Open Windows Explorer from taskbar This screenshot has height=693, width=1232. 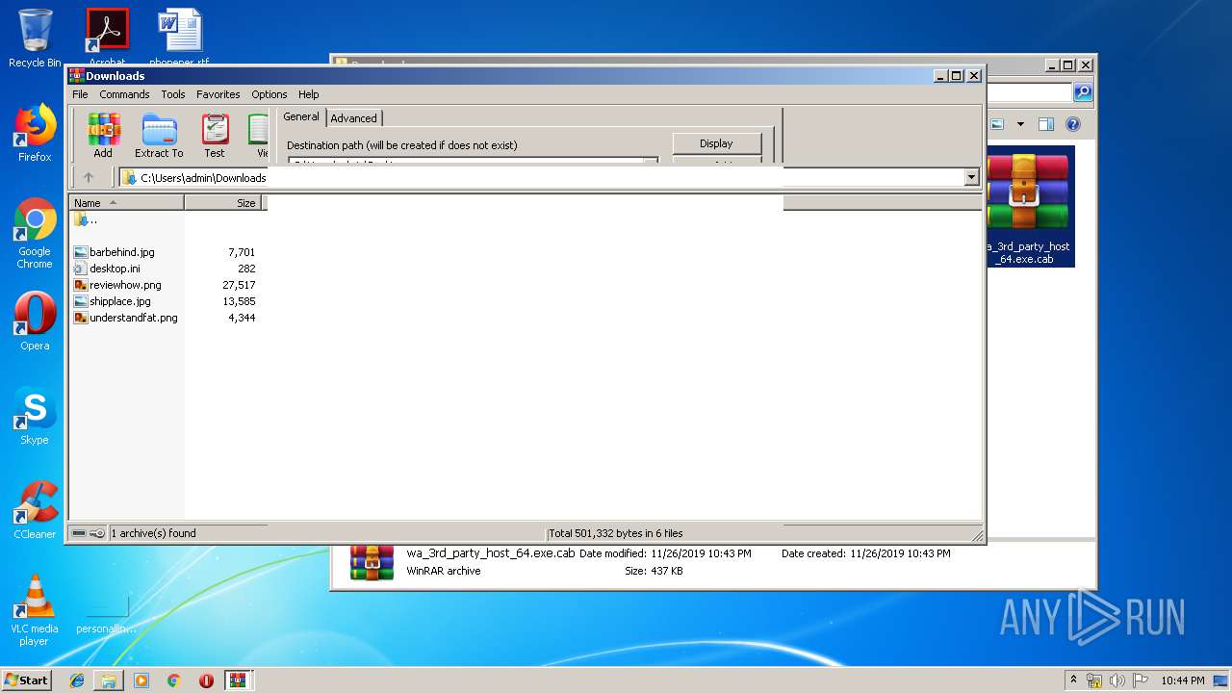tap(109, 680)
